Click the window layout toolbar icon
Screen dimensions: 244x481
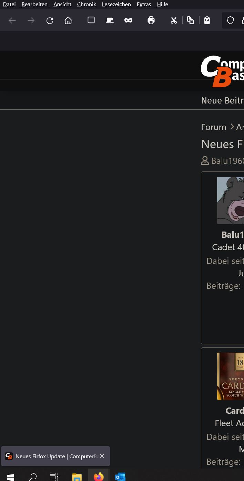(91, 20)
